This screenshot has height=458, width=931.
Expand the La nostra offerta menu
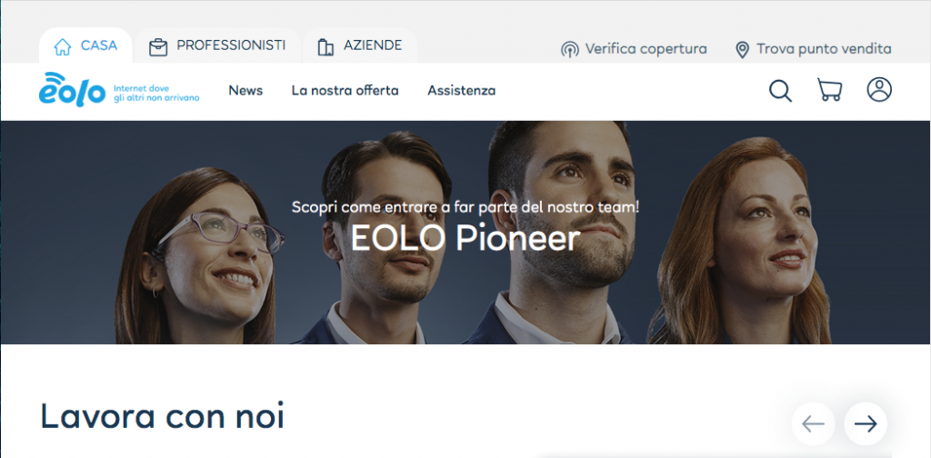click(345, 91)
